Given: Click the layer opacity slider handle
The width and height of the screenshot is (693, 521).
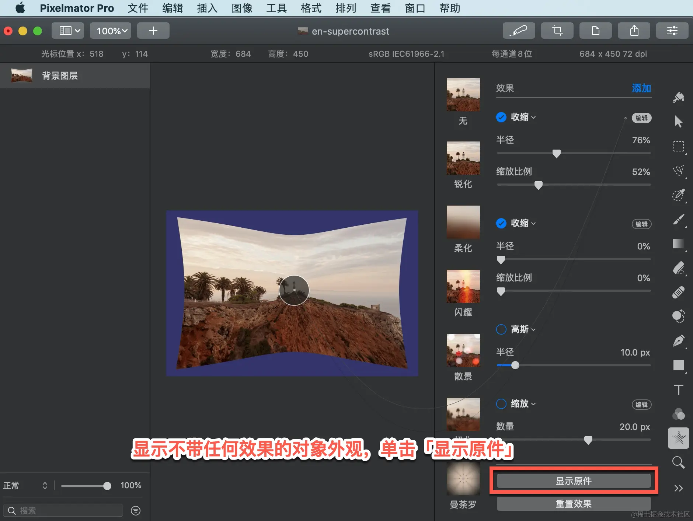Looking at the screenshot, I should [x=107, y=486].
